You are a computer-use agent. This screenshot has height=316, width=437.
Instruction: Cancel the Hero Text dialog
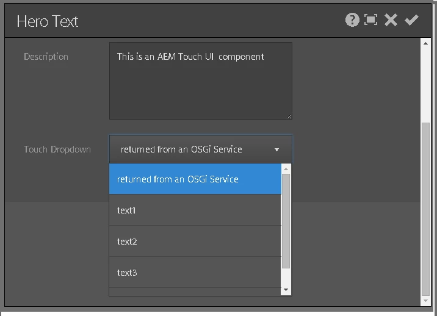tap(391, 20)
